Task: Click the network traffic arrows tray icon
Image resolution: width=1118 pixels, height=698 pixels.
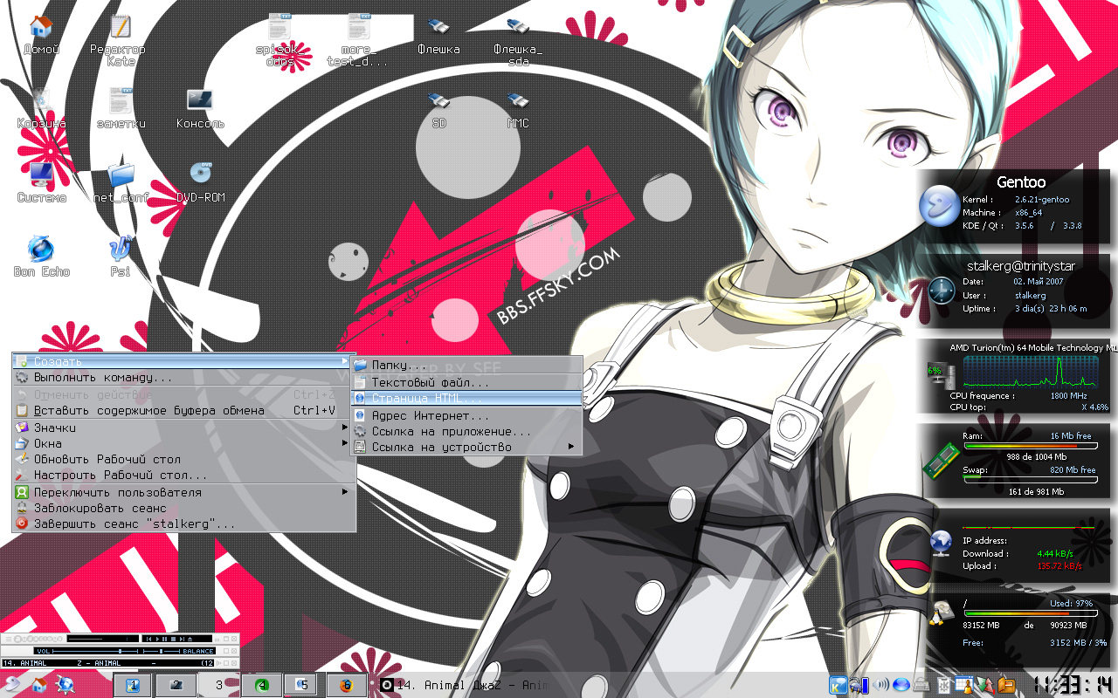Action: pyautogui.click(x=986, y=685)
